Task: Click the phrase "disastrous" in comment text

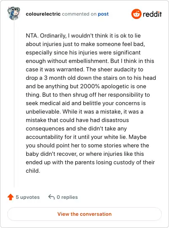Action: point(115,120)
